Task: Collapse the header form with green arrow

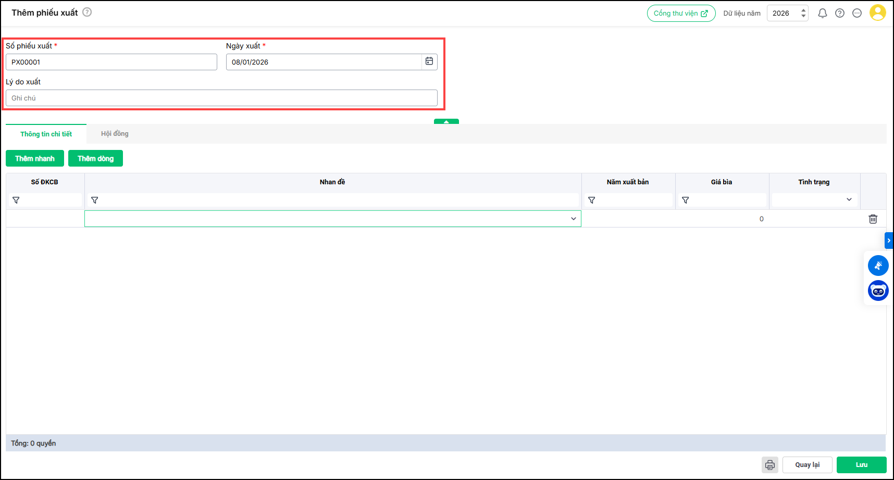Action: (x=446, y=121)
